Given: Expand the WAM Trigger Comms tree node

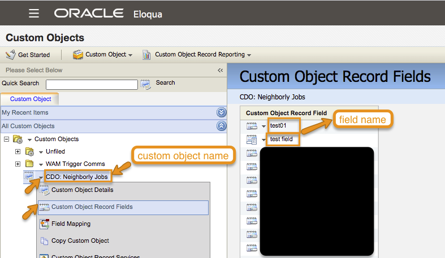Looking at the screenshot, I should pos(18,164).
